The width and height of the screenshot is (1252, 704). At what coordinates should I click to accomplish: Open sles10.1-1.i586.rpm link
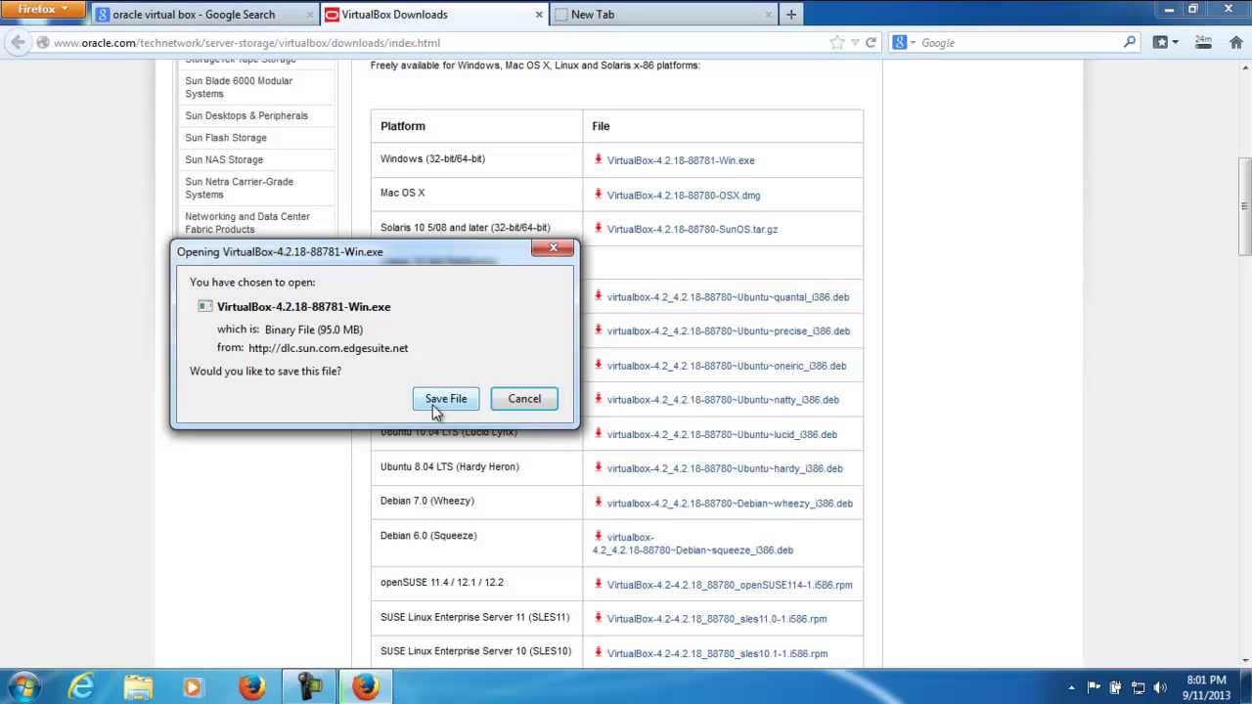717,654
